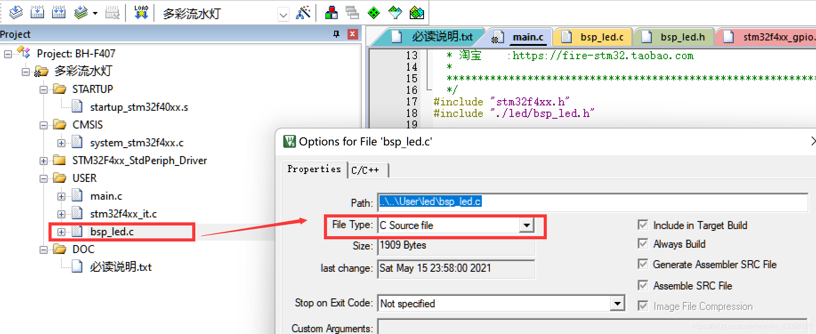The height and width of the screenshot is (334, 816).
Task: Click the Manage Run-Time Environment green diamond
Action: tap(374, 12)
